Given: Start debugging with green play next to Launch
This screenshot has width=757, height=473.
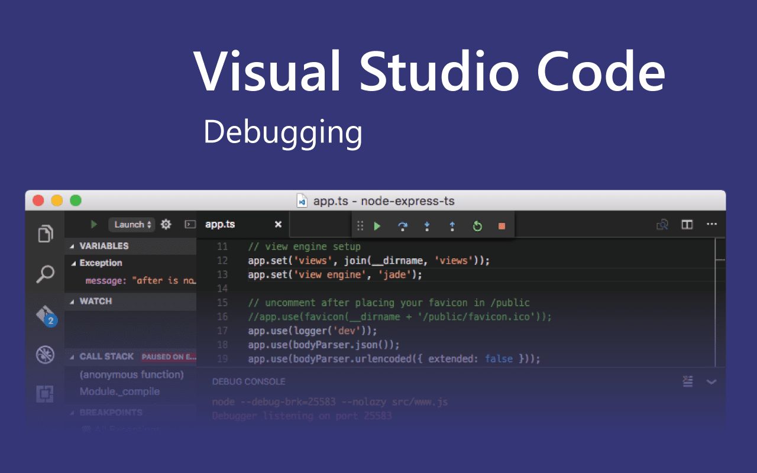Looking at the screenshot, I should tap(93, 225).
